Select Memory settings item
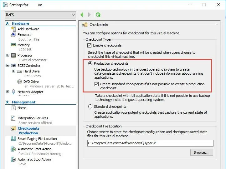This screenshot has width=226, height=169. tap(23, 45)
